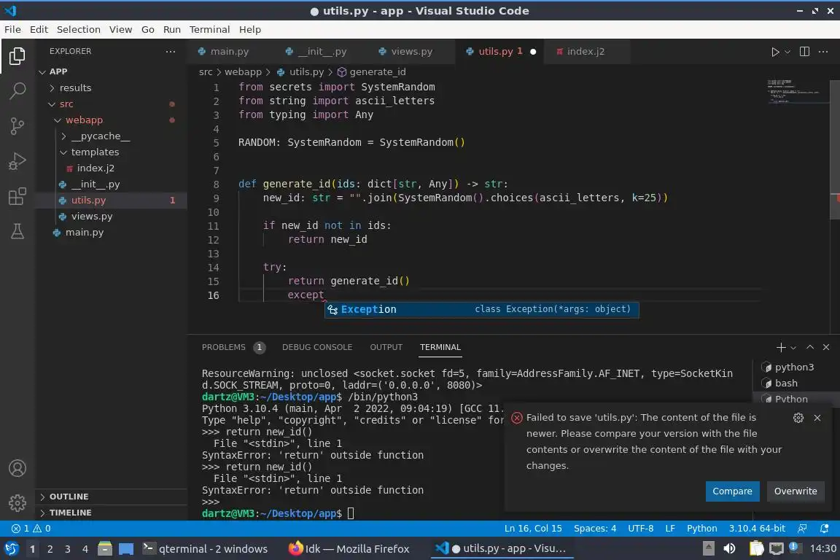Open the Manage gear icon in the activity bar
840x560 pixels.
[x=17, y=502]
